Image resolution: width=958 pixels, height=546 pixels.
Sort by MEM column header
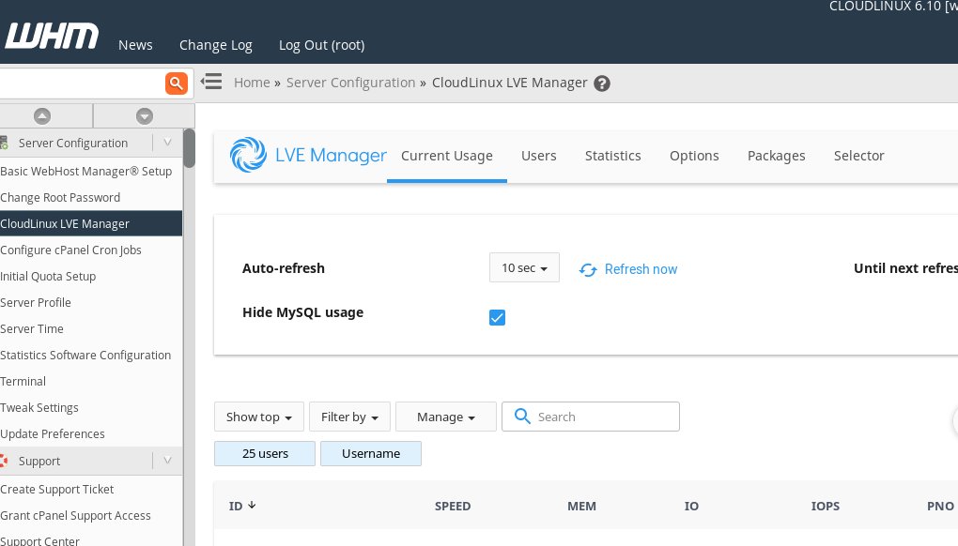581,506
